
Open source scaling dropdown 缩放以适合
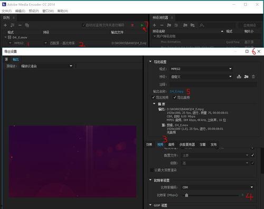click(x=46, y=66)
